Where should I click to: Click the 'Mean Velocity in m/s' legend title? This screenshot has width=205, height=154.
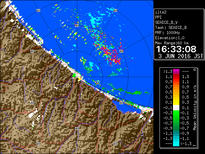coord(195,108)
